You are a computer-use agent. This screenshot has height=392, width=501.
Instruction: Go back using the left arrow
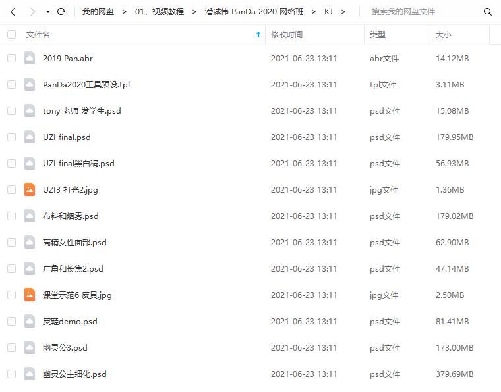(13, 12)
